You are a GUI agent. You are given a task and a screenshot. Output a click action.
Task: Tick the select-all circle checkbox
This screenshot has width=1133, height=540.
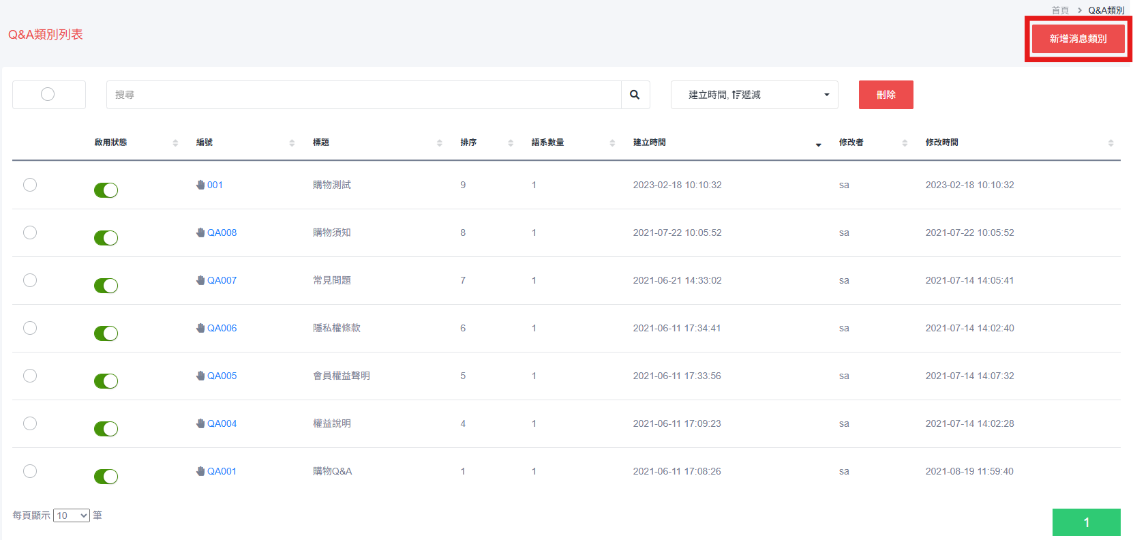(48, 94)
